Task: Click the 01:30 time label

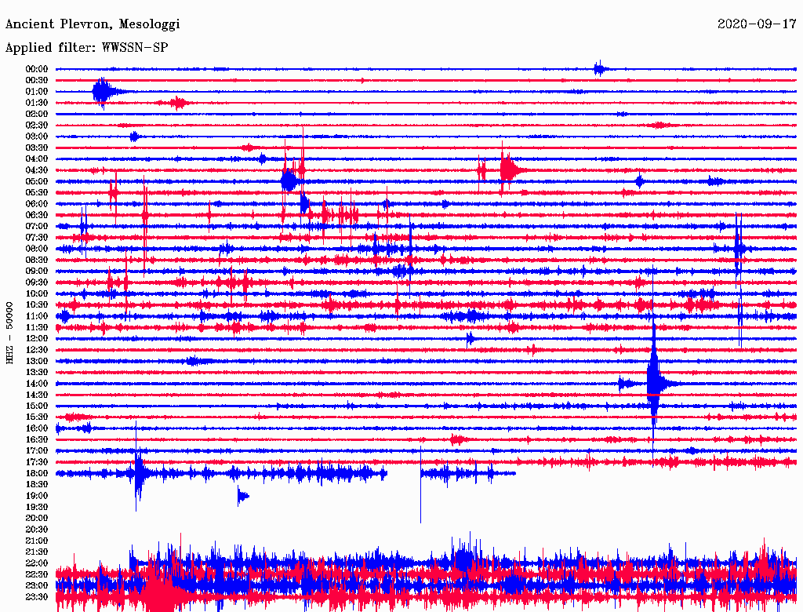Action: (37, 103)
